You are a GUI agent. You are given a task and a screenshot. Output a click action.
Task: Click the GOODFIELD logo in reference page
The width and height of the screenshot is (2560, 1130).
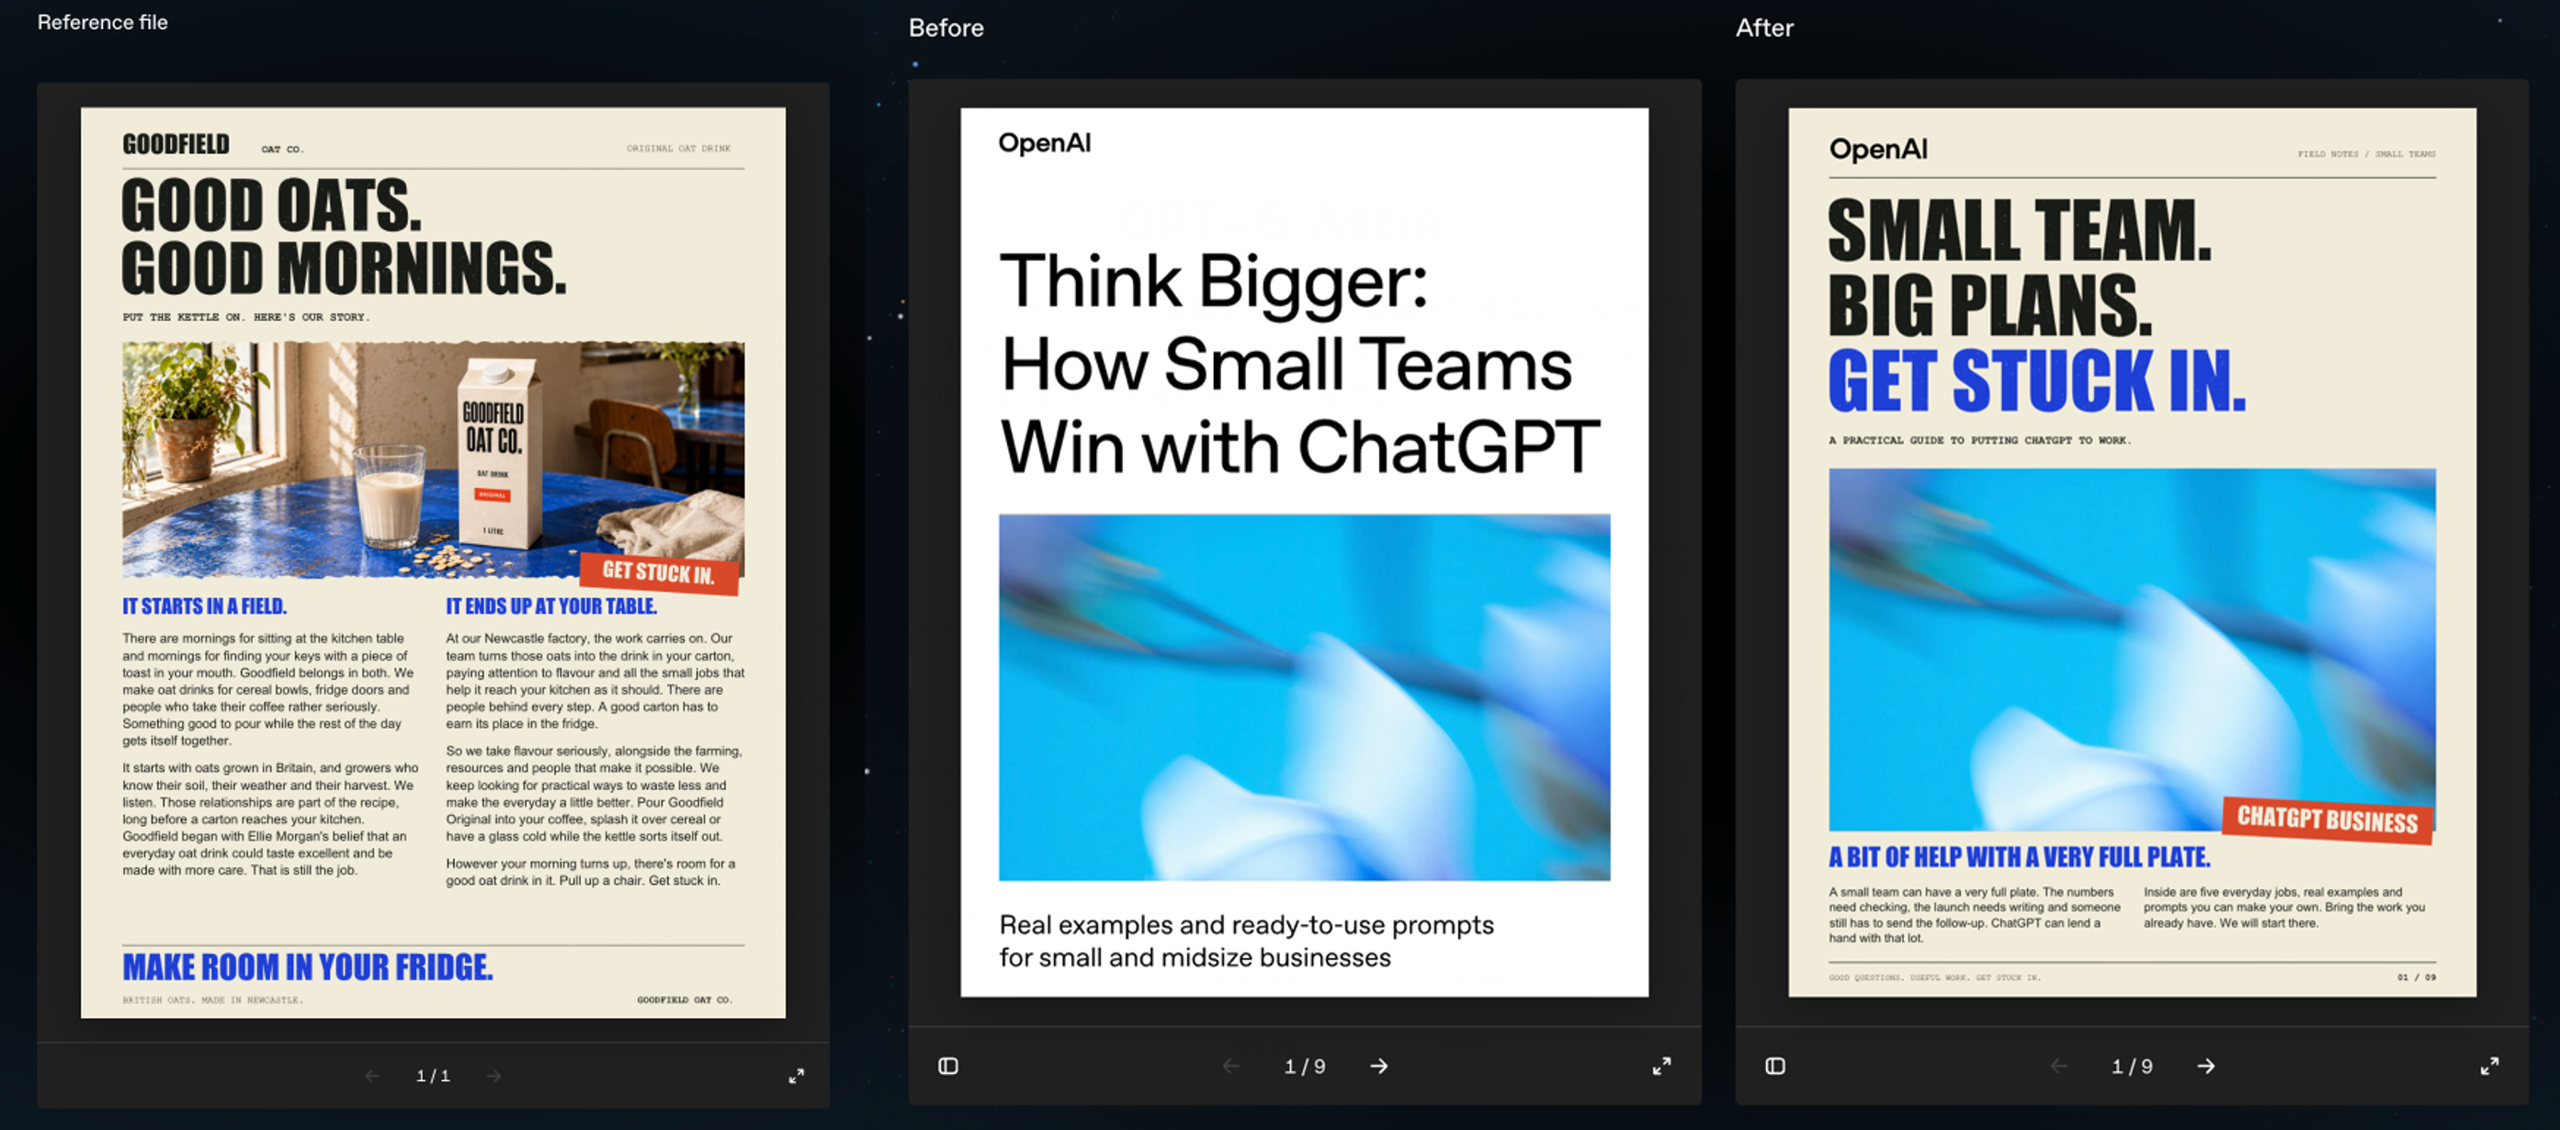(x=176, y=144)
